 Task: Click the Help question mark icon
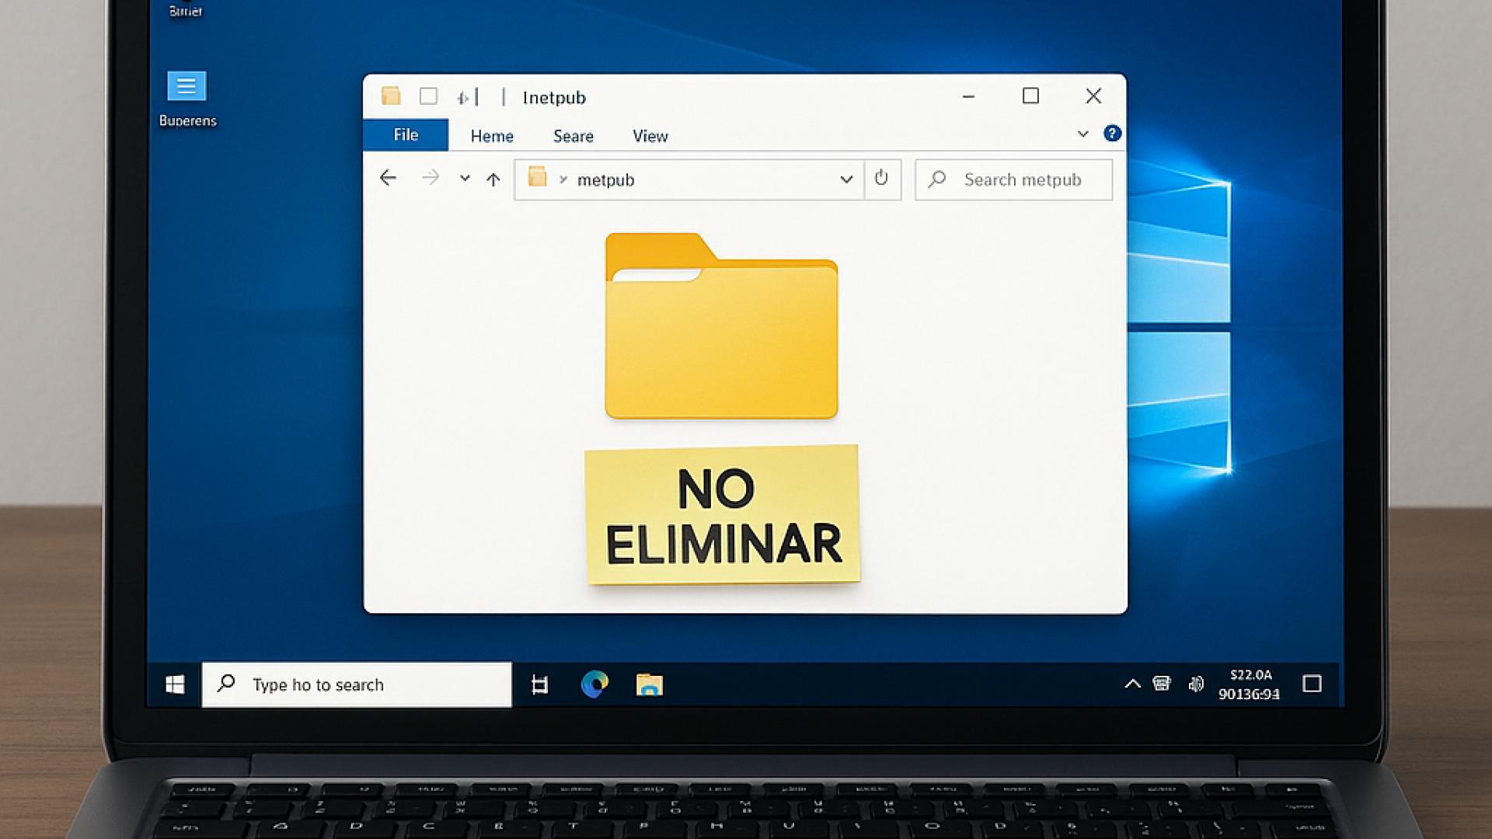[x=1112, y=133]
